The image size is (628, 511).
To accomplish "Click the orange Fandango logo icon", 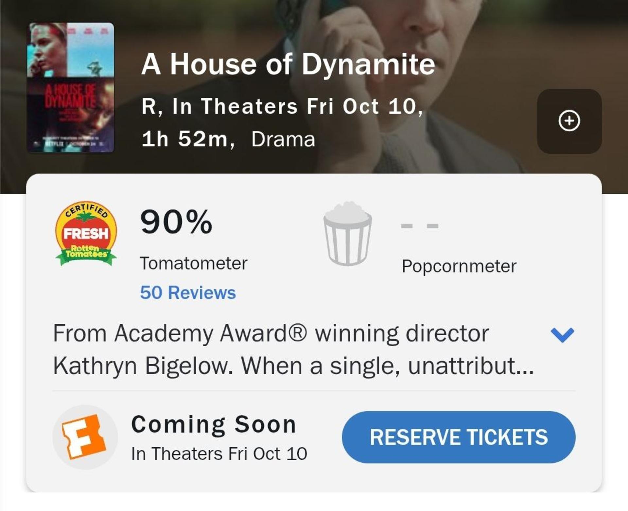I will click(85, 437).
